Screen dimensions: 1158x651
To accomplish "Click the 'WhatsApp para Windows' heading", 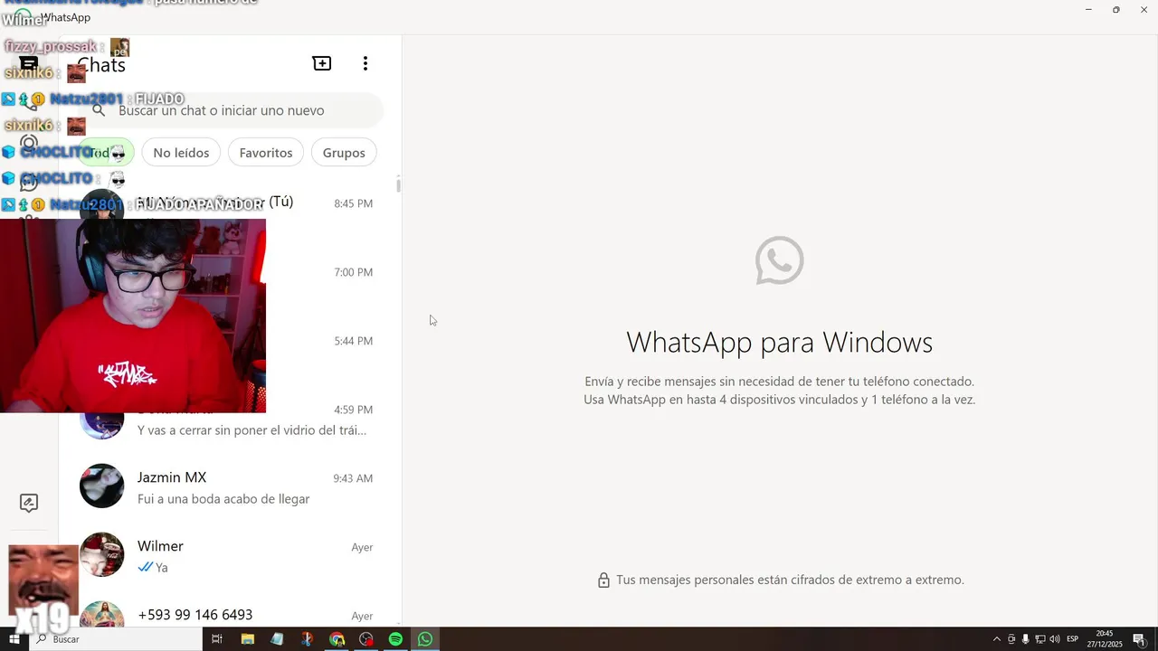I will [x=779, y=342].
